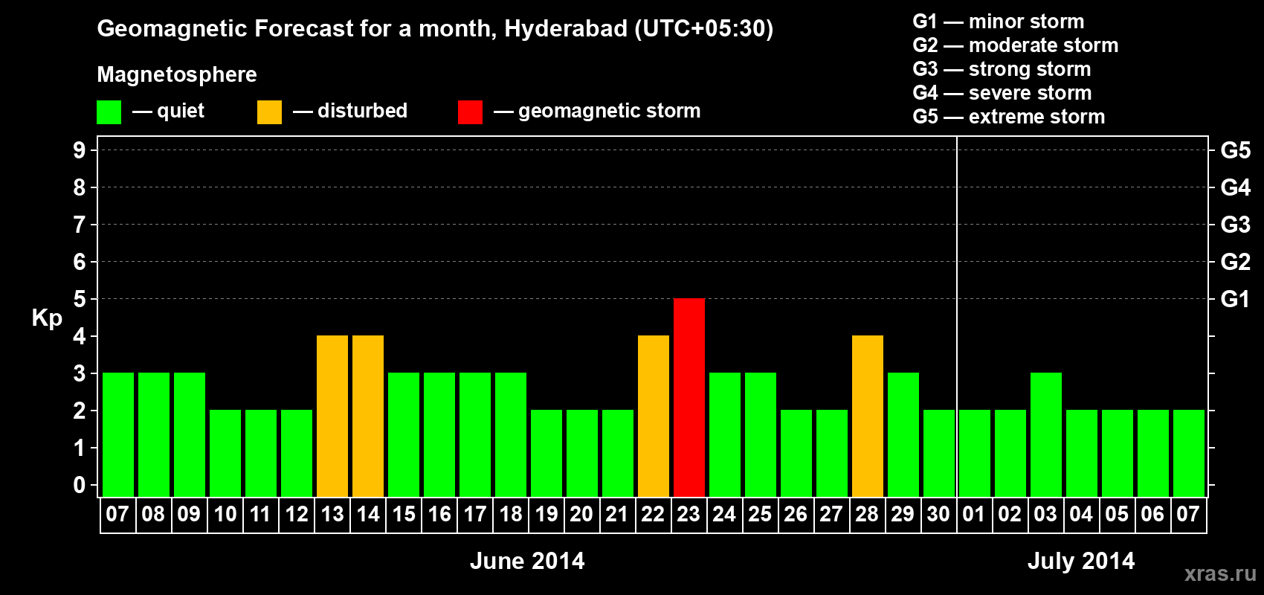This screenshot has width=1264, height=595.
Task: Click the Kp value 9 on left axis
Action: (x=80, y=150)
